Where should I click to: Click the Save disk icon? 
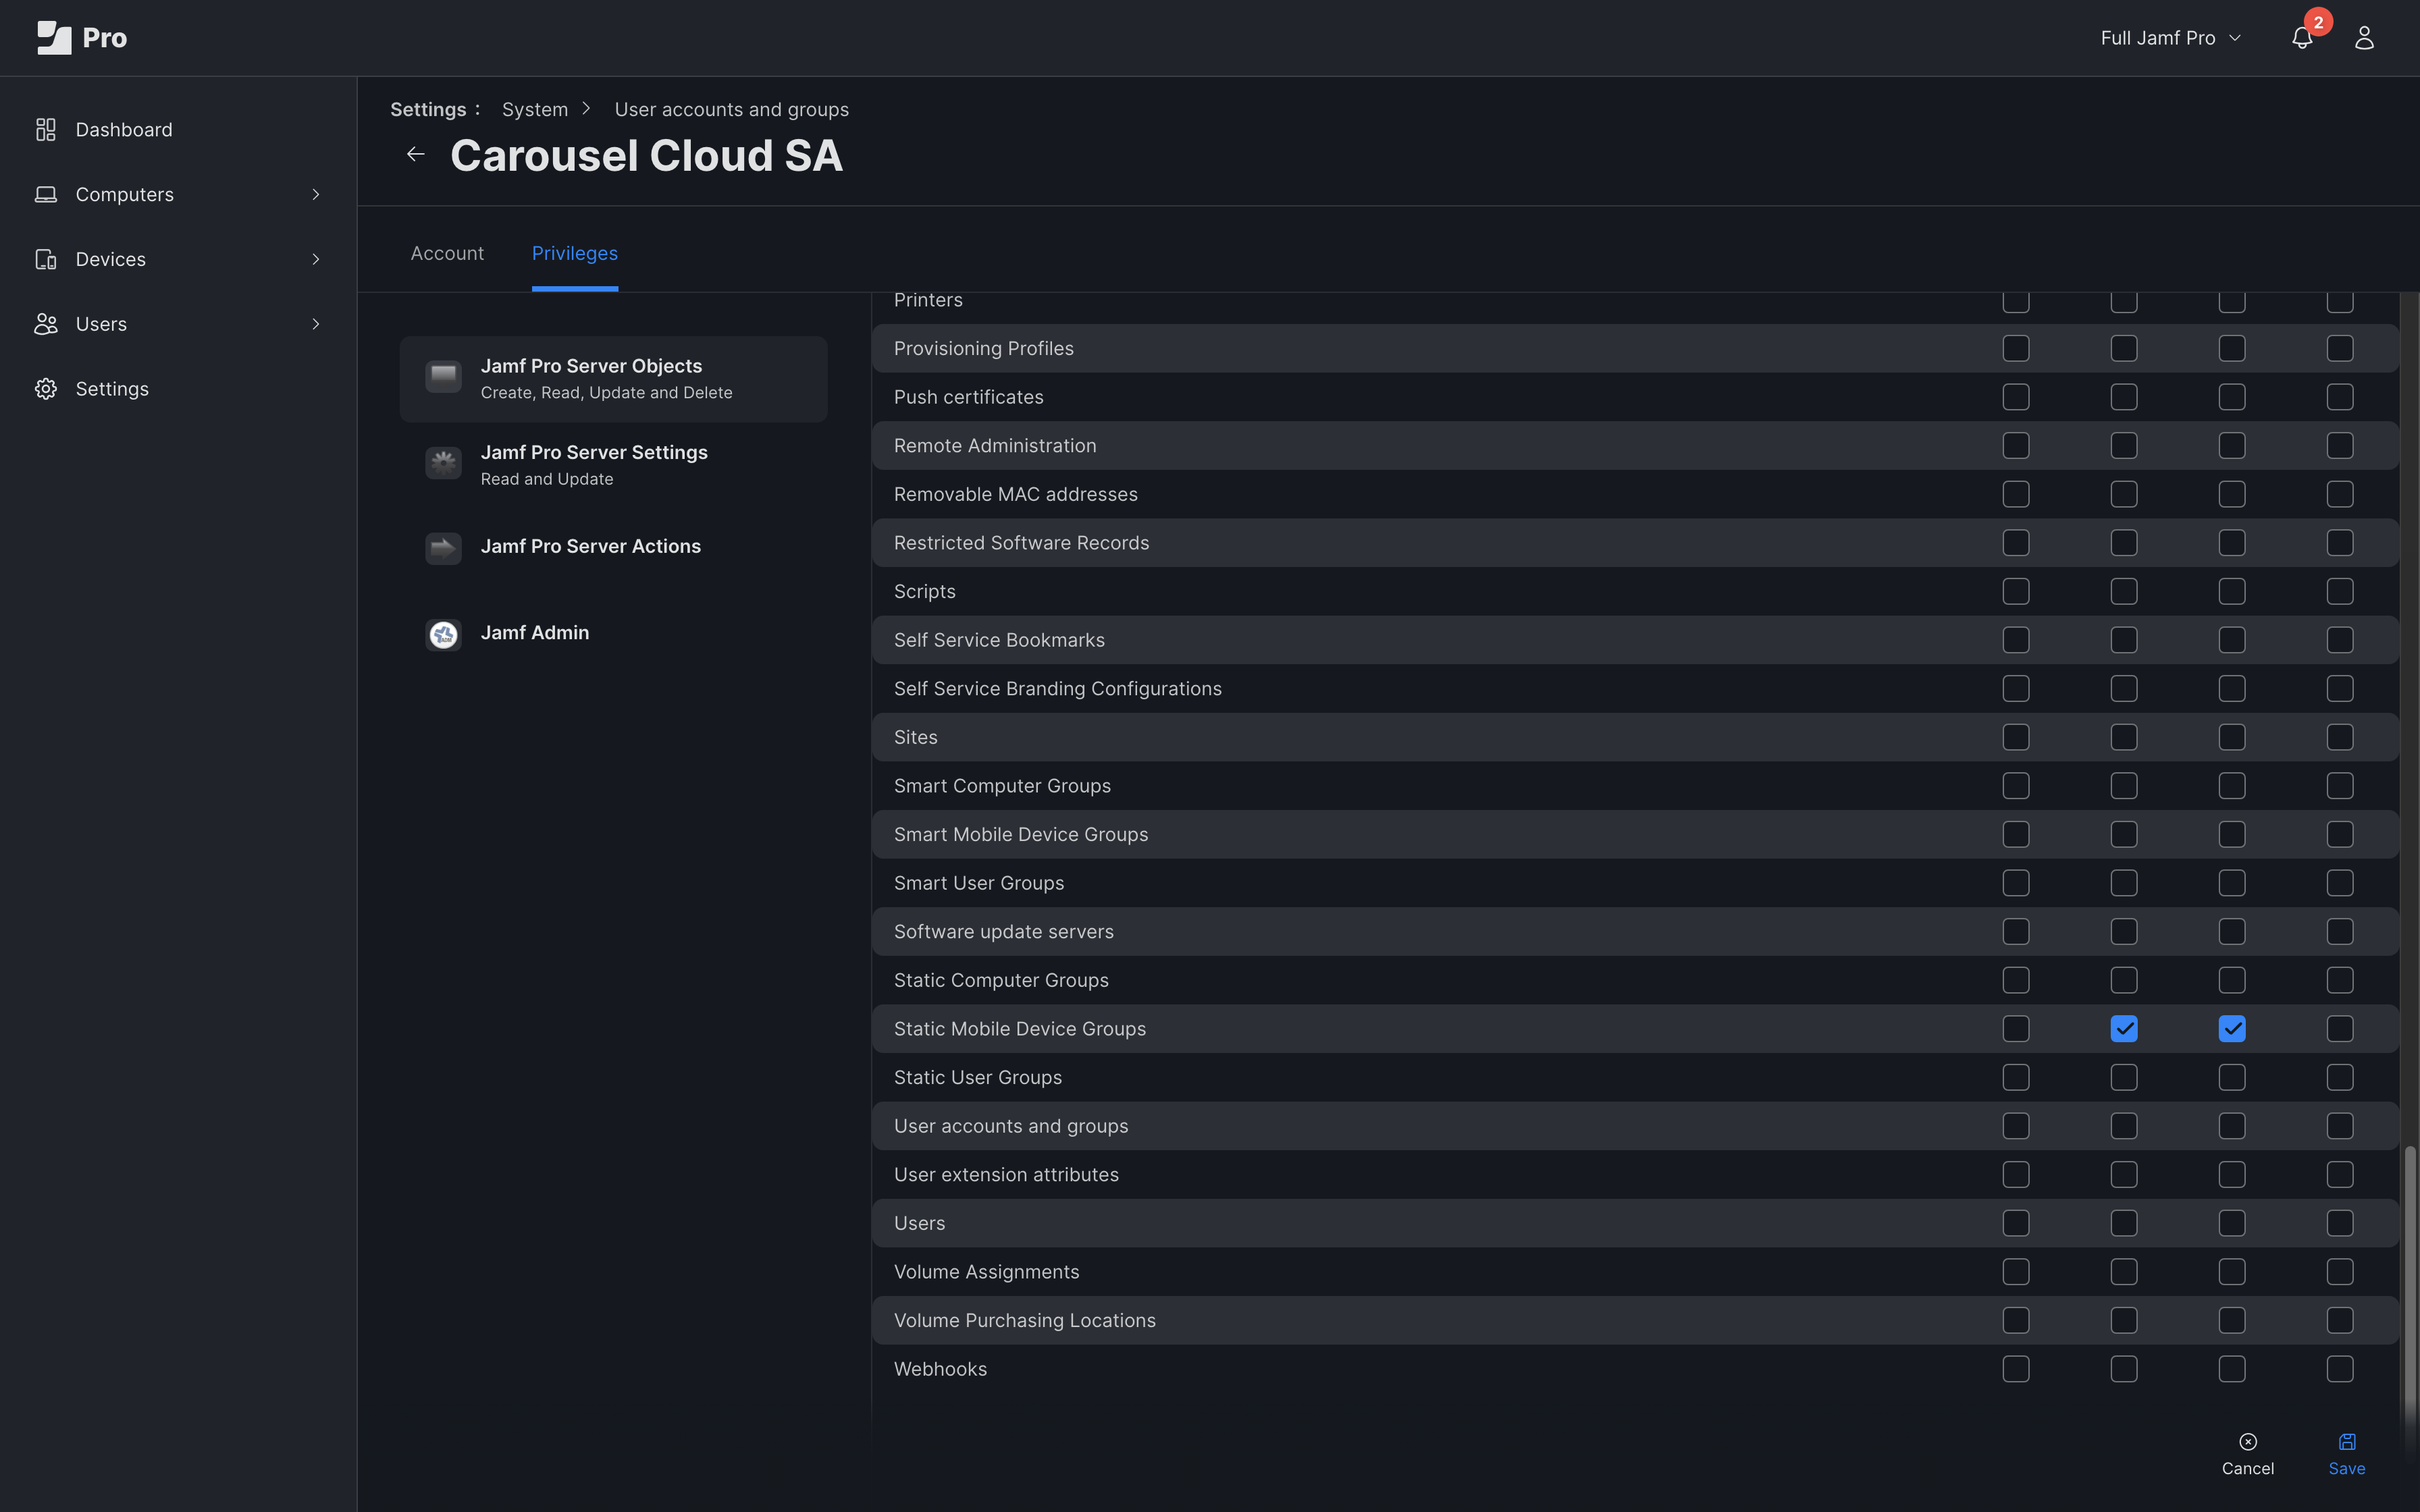coord(2347,1441)
